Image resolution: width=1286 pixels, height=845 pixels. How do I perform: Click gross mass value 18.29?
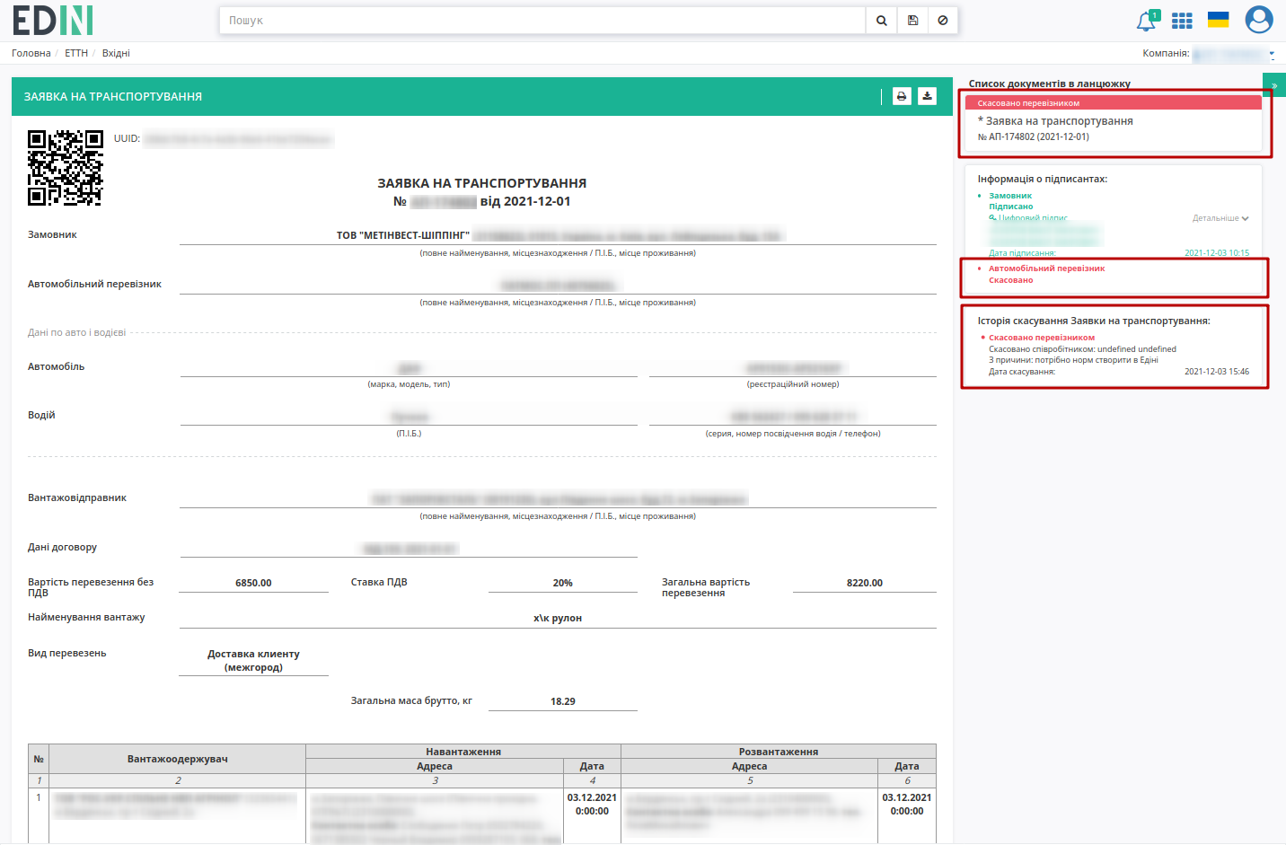tap(563, 701)
